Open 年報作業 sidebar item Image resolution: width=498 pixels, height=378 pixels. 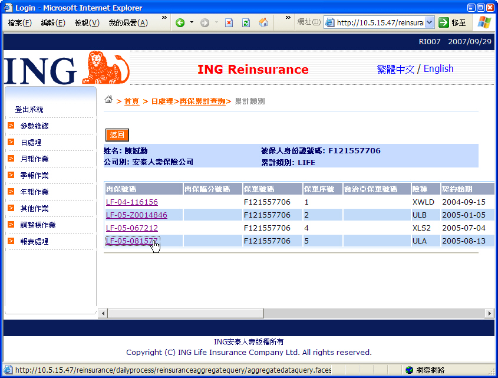34,192
